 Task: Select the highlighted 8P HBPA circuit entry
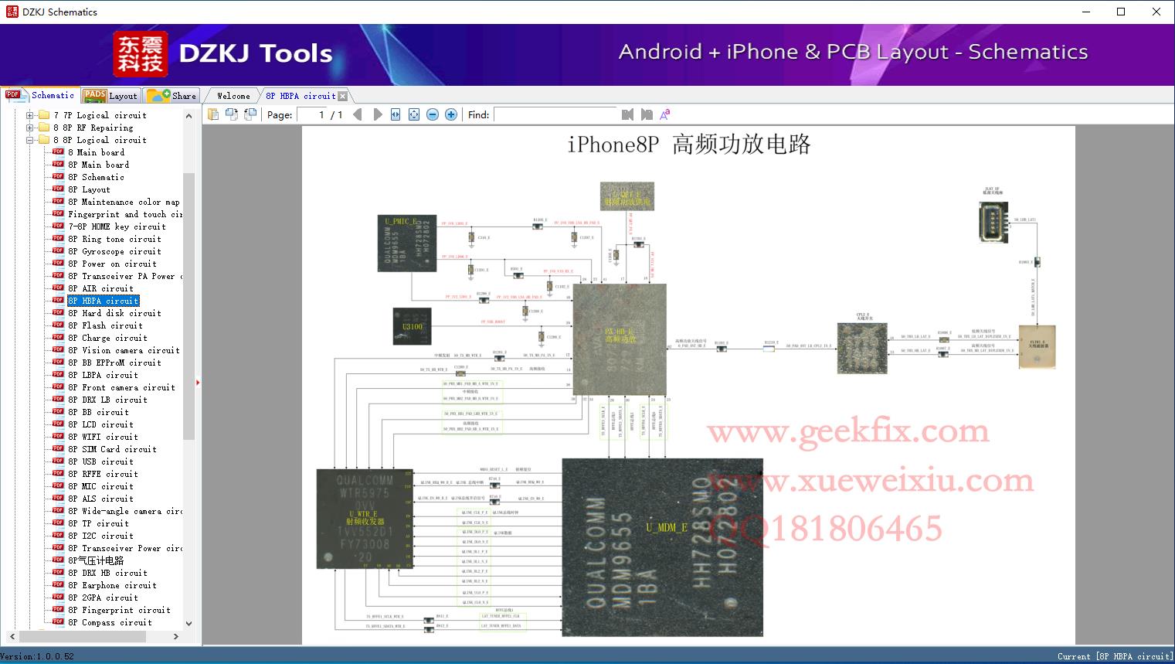pos(103,301)
